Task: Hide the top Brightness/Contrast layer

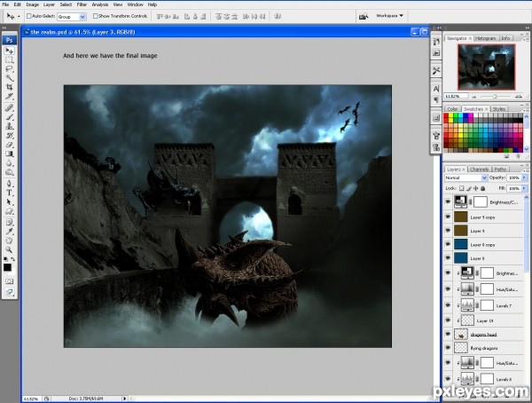Action: 448,201
